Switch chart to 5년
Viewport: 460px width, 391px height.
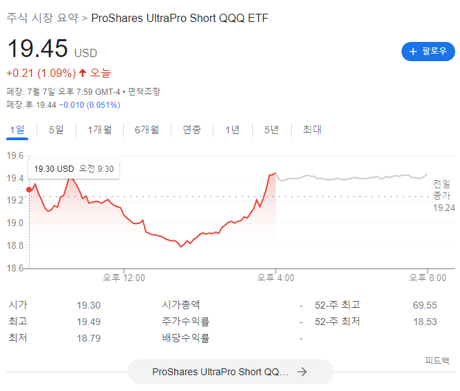coord(271,130)
